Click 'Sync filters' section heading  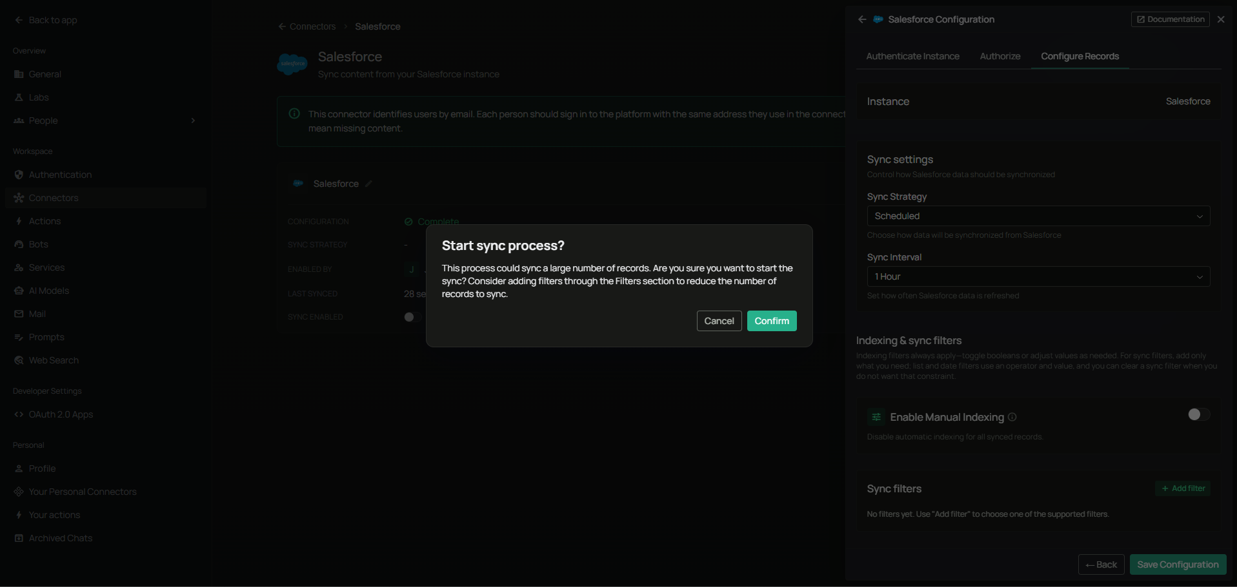[894, 488]
